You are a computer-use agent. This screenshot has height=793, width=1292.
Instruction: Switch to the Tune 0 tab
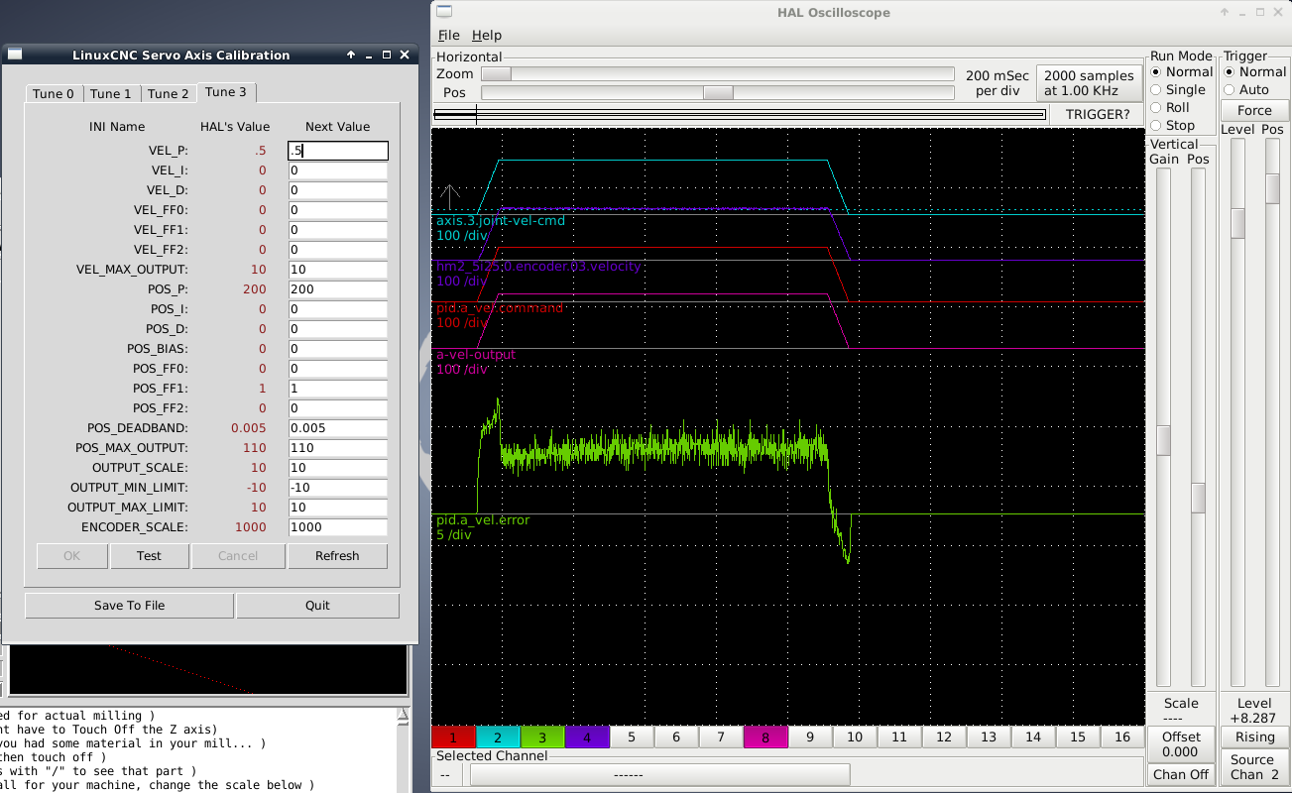click(54, 94)
